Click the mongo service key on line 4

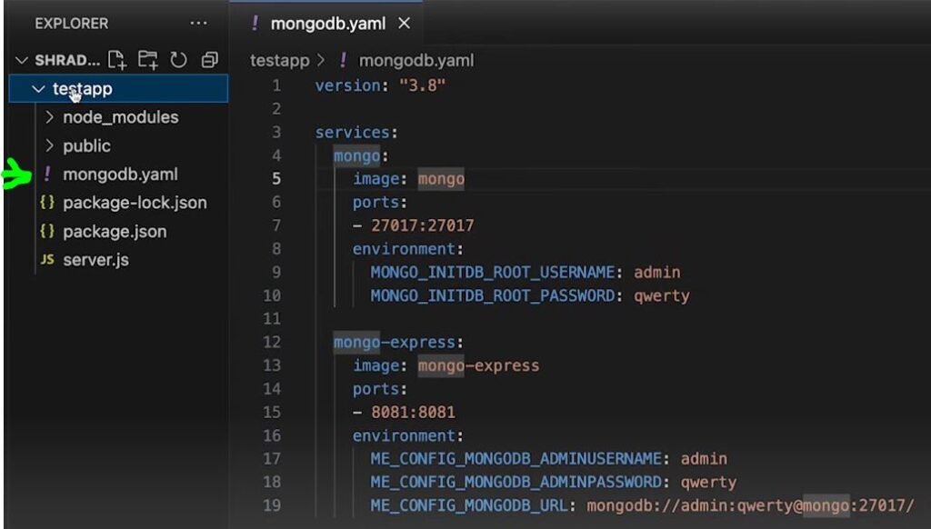(x=356, y=155)
